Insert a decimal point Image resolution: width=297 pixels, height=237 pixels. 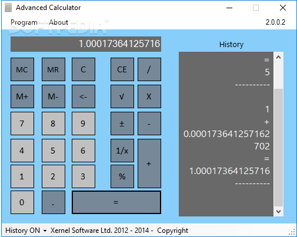(x=54, y=202)
